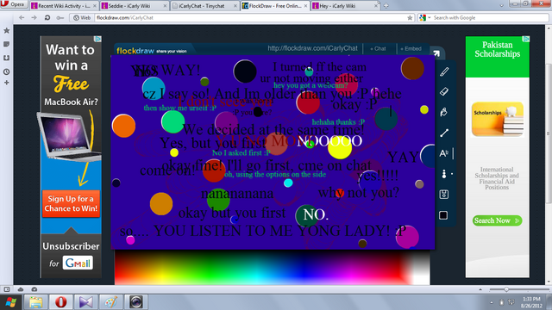Open the + Chat tab
The height and width of the screenshot is (310, 552).
[x=378, y=49]
